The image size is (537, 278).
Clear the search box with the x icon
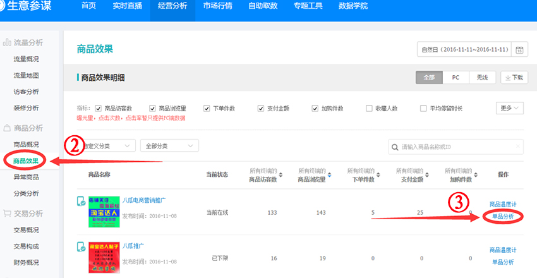[x=518, y=146]
